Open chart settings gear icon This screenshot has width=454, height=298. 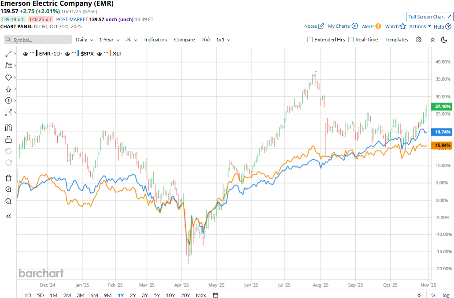click(x=418, y=40)
